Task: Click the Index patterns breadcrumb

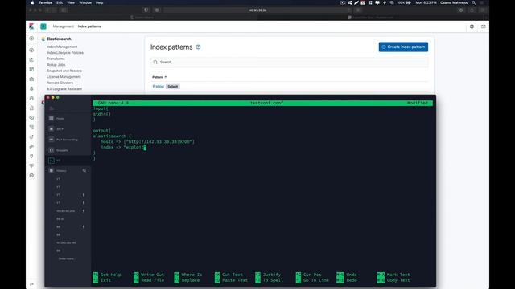Action: point(89,26)
